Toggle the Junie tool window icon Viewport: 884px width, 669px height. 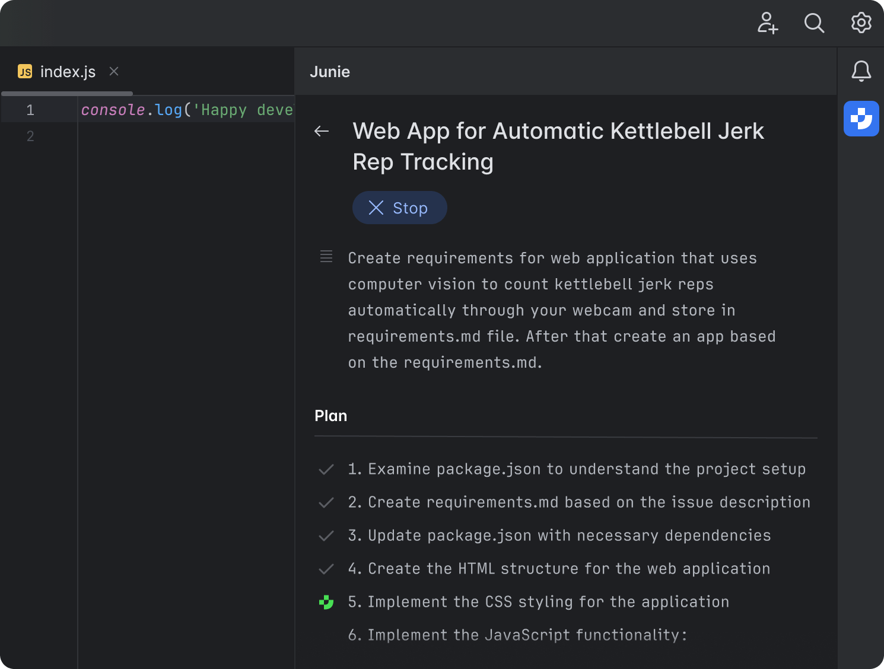click(861, 119)
